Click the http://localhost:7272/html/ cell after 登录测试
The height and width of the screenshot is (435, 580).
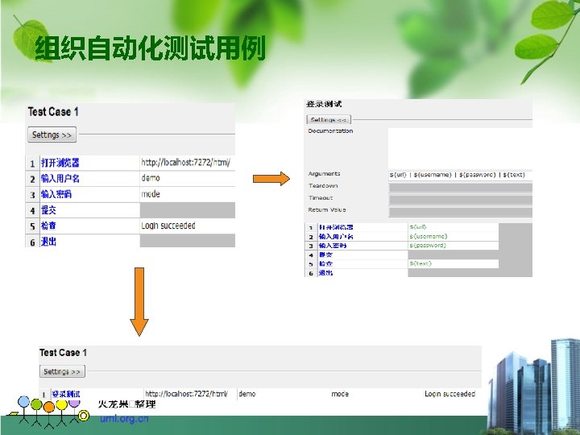tap(190, 394)
